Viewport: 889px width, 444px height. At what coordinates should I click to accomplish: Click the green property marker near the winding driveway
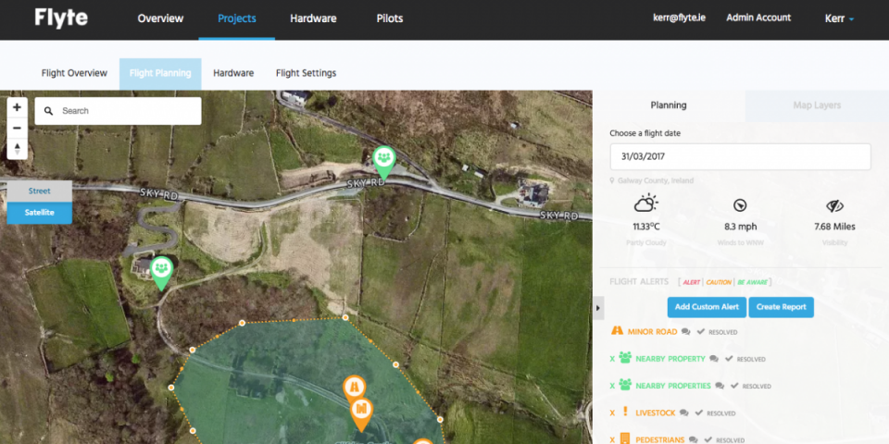click(x=162, y=270)
